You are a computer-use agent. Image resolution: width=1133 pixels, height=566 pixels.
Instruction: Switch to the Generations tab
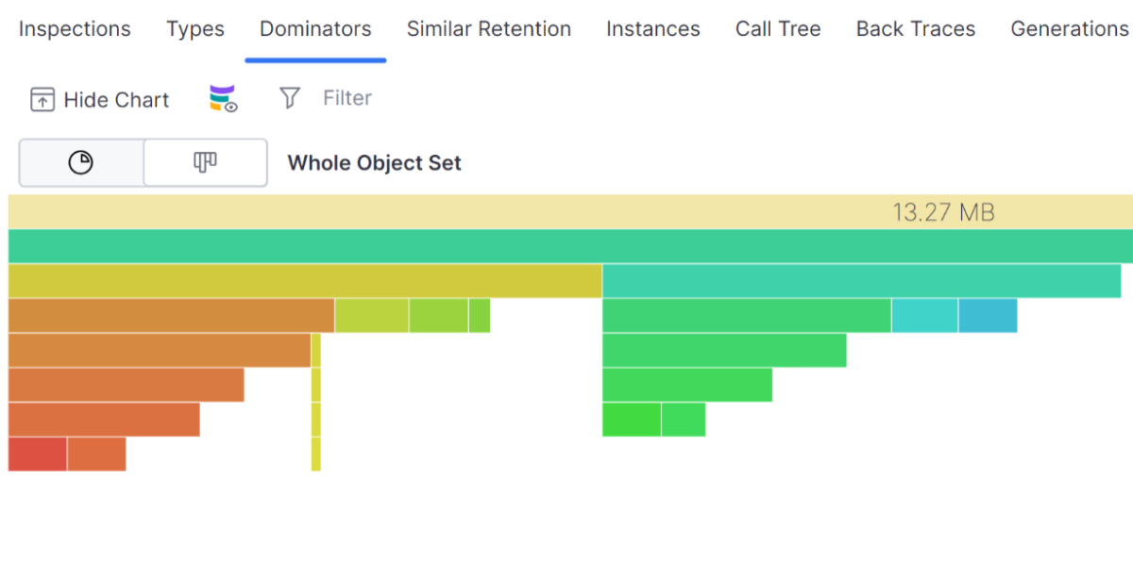point(1069,29)
